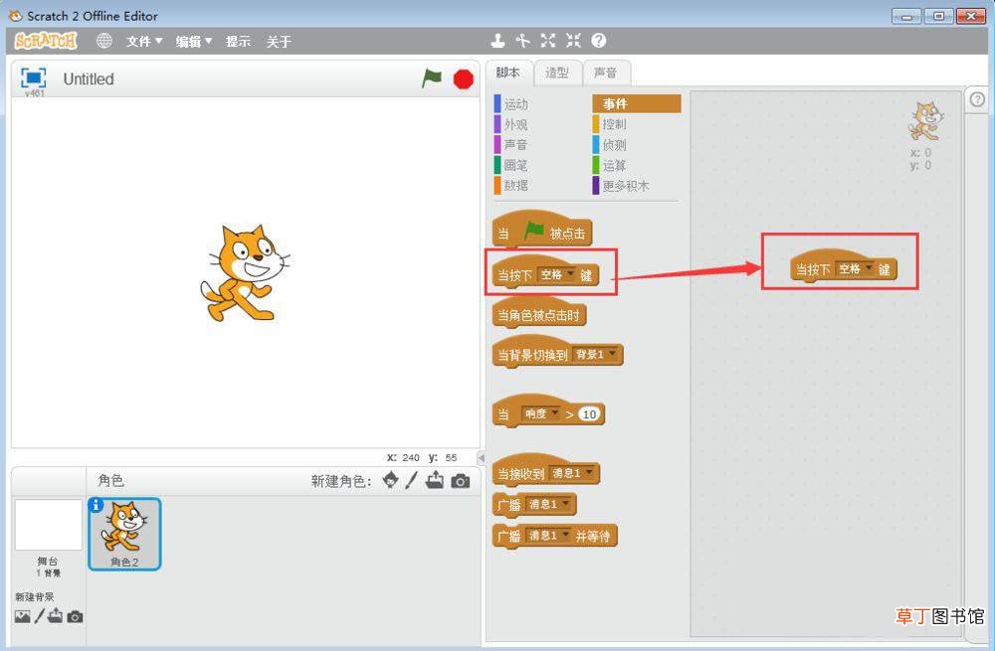The height and width of the screenshot is (651, 995).
Task: Upload sprite from file icon
Action: click(435, 480)
